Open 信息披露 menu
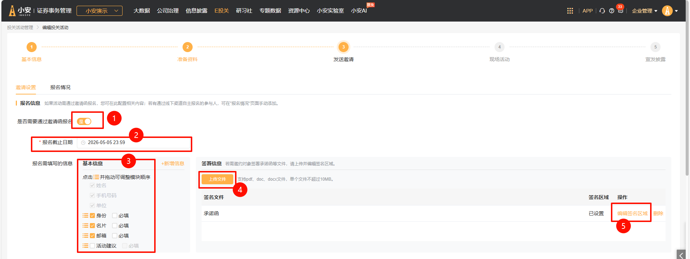The image size is (690, 259). click(197, 11)
